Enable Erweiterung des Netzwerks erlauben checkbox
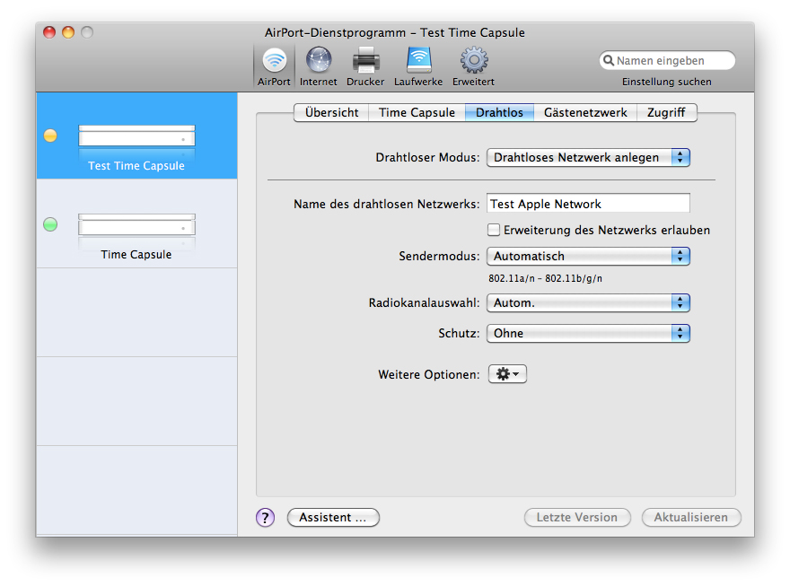790x586 pixels. [494, 230]
